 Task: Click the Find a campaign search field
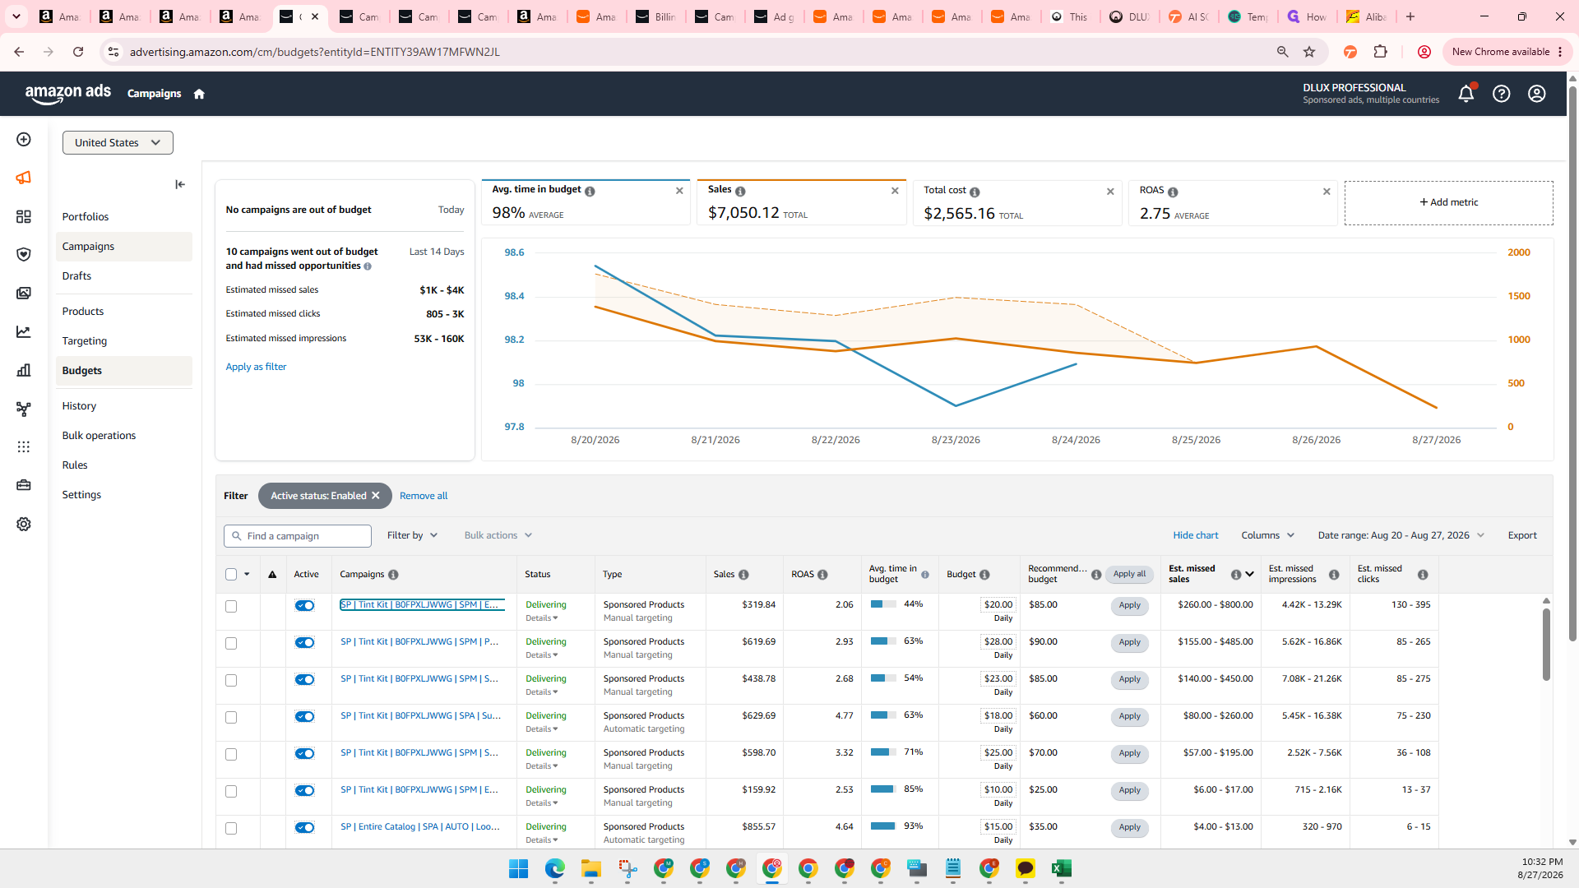click(x=298, y=536)
